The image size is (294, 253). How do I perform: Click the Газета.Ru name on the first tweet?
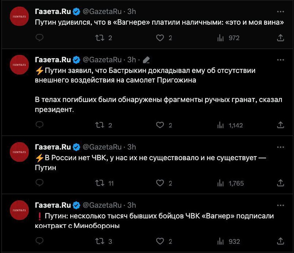coord(53,11)
